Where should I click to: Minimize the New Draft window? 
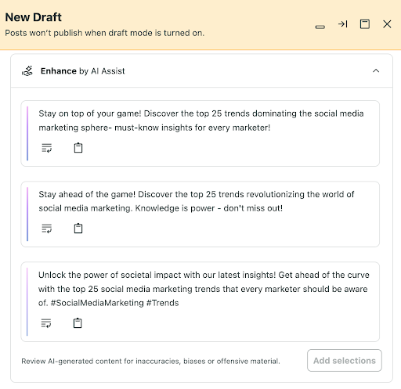(x=320, y=27)
